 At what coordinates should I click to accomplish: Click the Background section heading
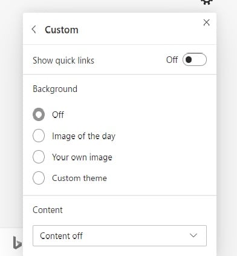tap(55, 89)
